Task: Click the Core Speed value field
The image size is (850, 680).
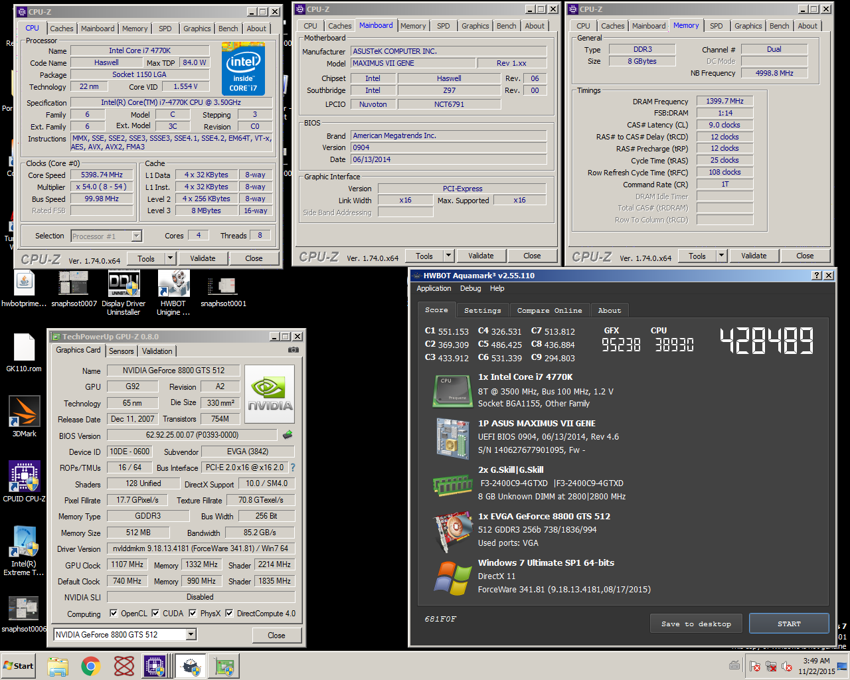Action: (x=102, y=175)
